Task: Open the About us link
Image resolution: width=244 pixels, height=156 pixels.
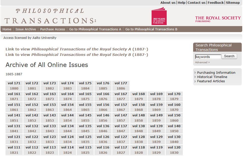Action: click(x=168, y=3)
